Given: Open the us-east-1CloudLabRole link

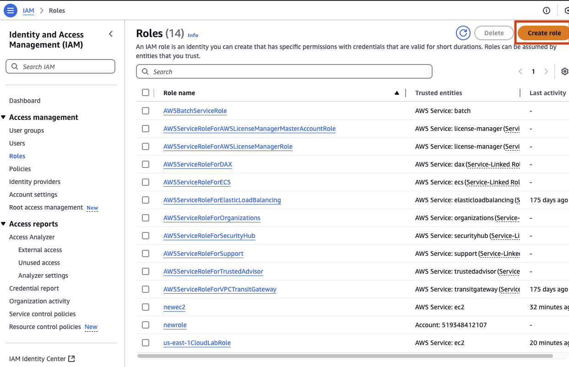Looking at the screenshot, I should [197, 343].
